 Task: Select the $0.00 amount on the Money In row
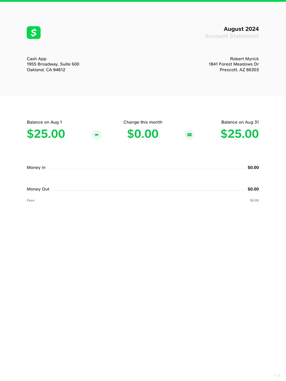[x=253, y=168]
